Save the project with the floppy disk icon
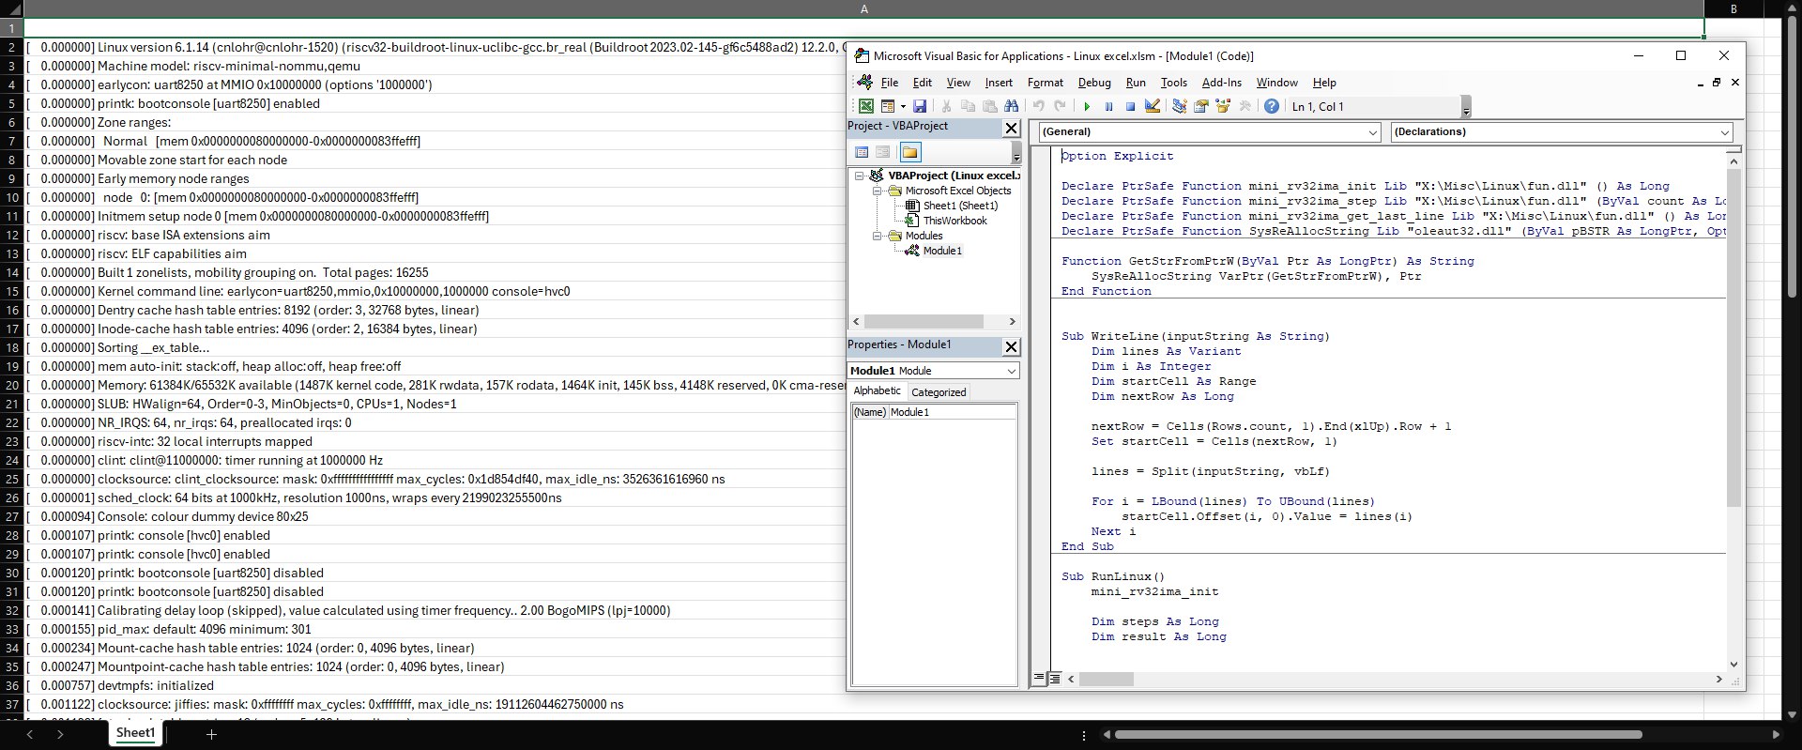The width and height of the screenshot is (1802, 750). click(920, 107)
